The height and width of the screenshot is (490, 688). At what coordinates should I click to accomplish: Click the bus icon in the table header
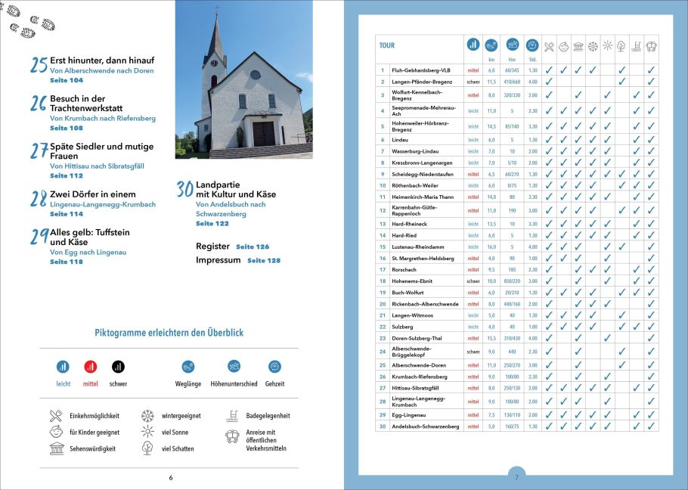(x=651, y=45)
